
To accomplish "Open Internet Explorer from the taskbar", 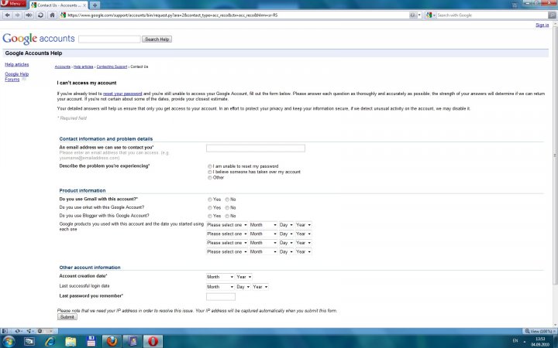I will (50, 342).
